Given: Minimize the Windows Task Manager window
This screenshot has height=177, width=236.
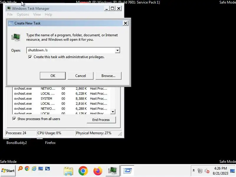Looking at the screenshot, I should 106,9.
